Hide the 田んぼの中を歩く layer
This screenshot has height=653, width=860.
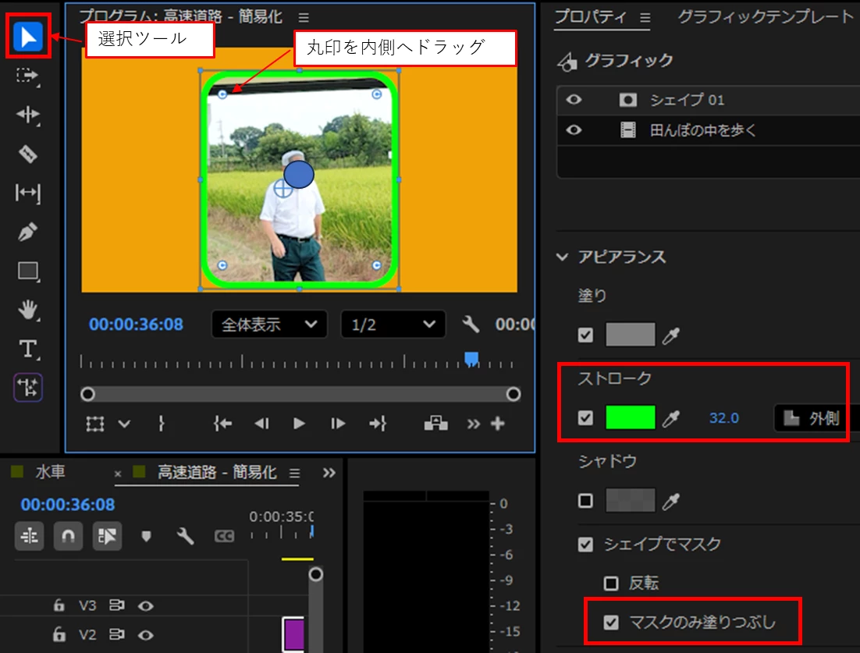pyautogui.click(x=574, y=130)
